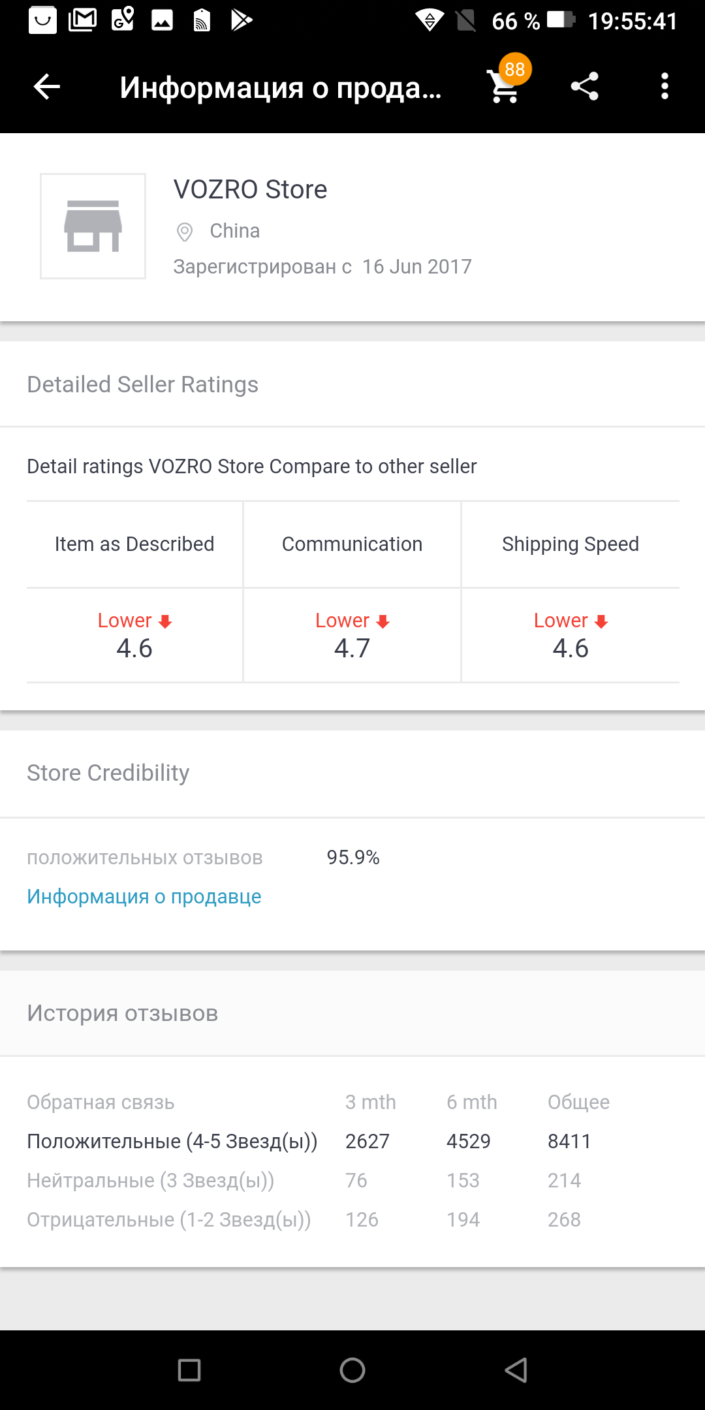Tap the Android back navigation triangle

(516, 1370)
